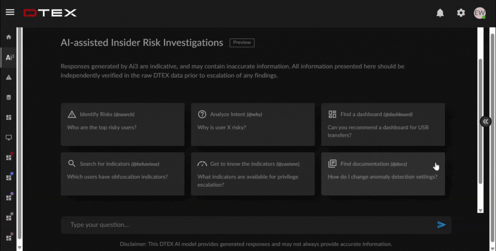Click the sidebar grid icon with blue dot
The width and height of the screenshot is (496, 251).
coord(8,177)
